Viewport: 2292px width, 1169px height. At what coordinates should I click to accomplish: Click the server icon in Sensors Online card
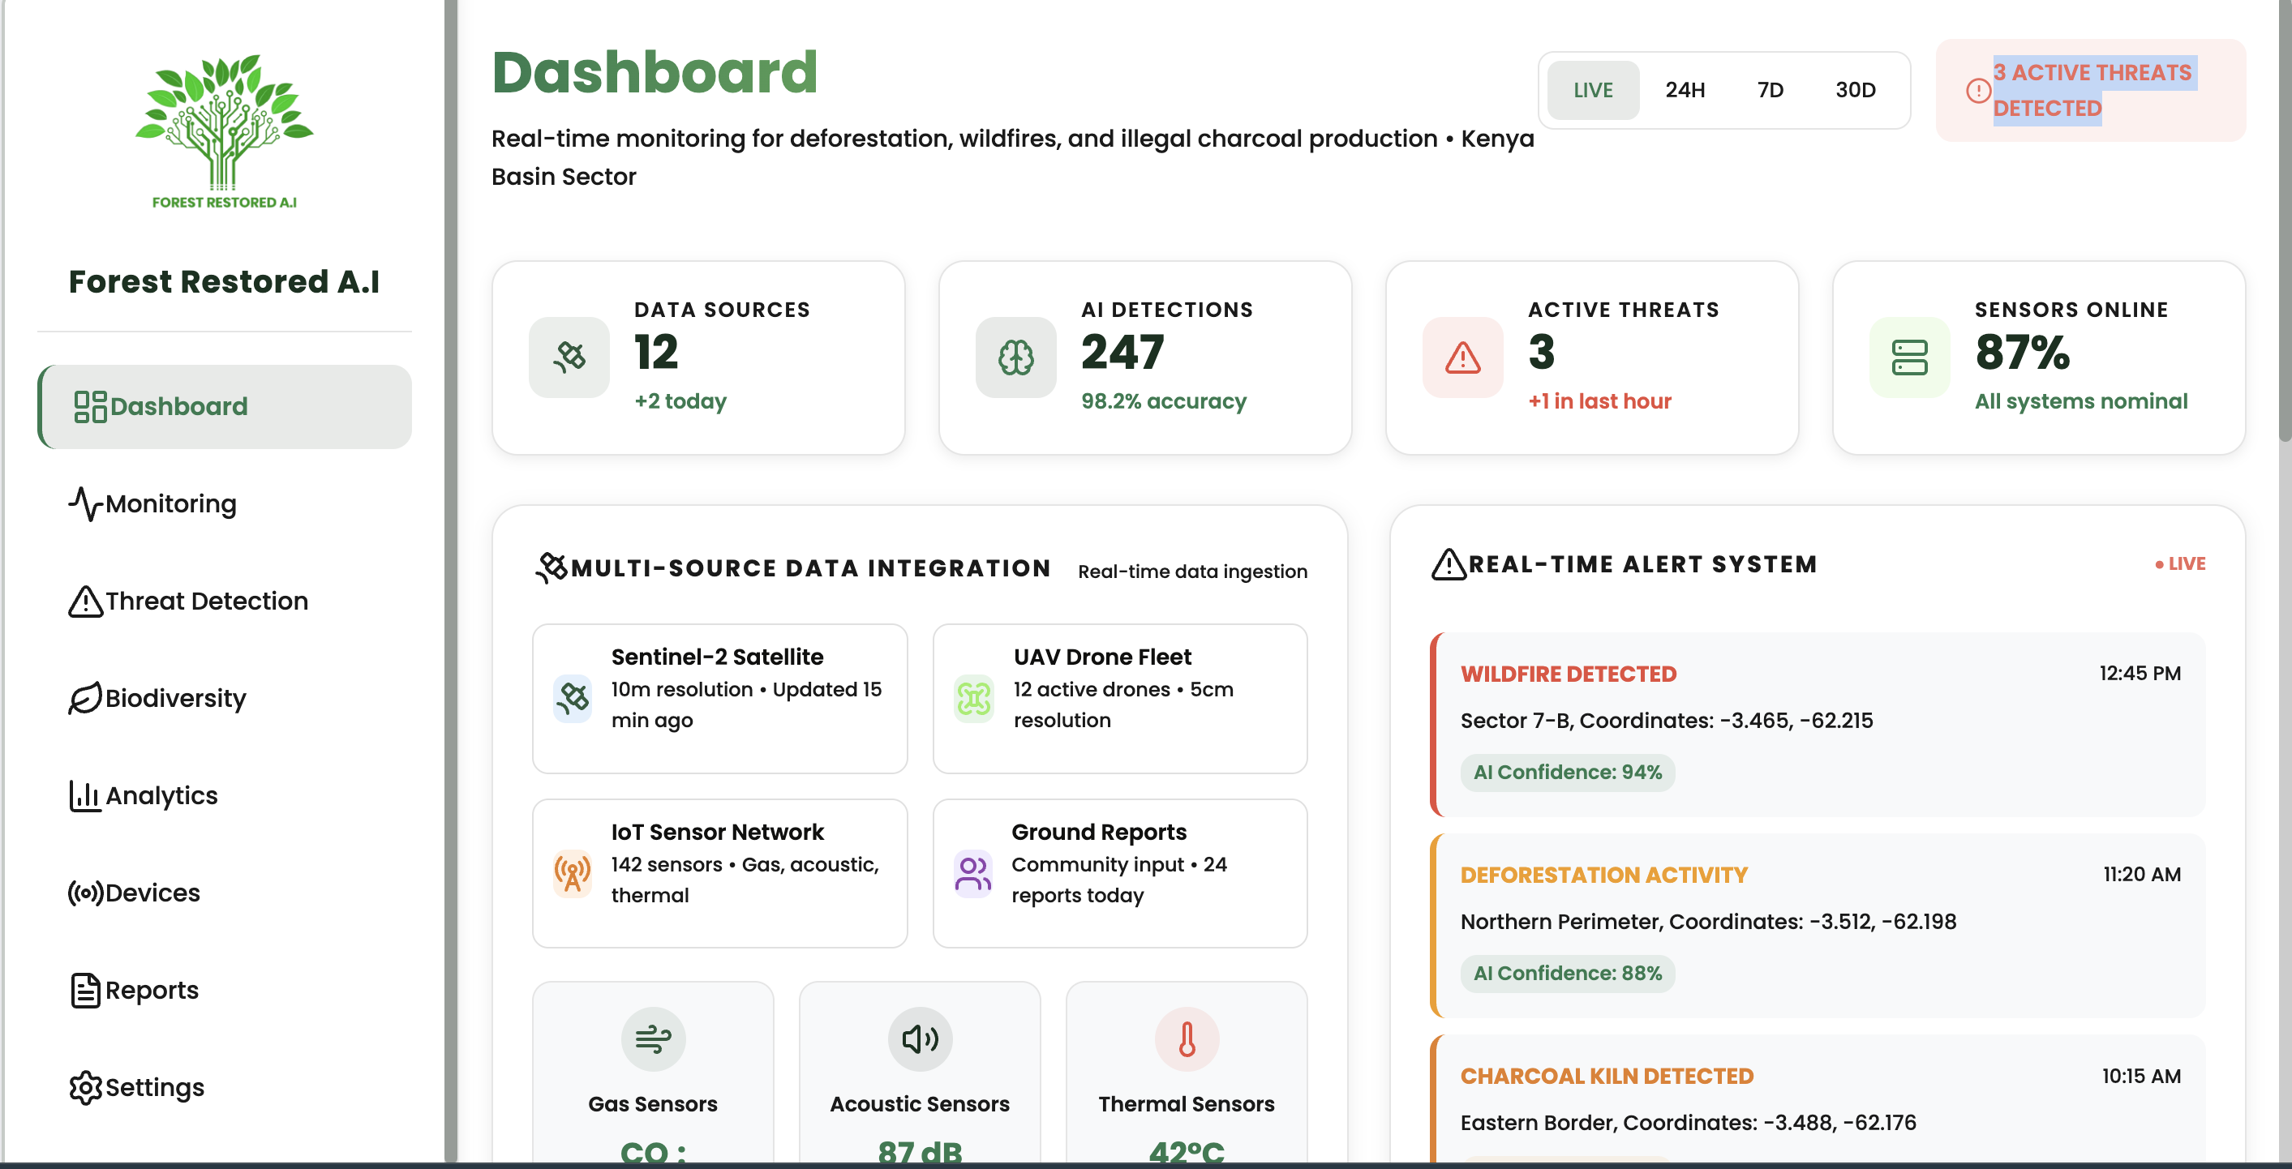pyautogui.click(x=1908, y=357)
